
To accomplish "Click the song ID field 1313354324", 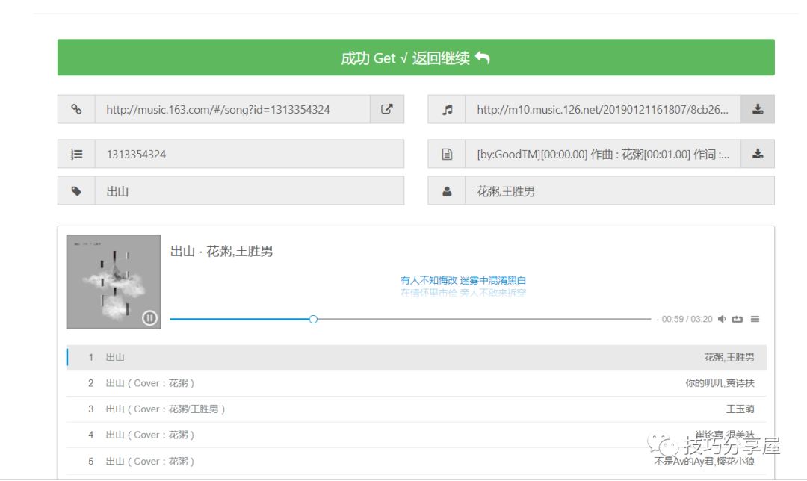I will coord(250,154).
